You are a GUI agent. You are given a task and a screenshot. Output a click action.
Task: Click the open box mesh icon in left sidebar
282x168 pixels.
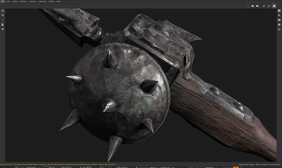2,29
